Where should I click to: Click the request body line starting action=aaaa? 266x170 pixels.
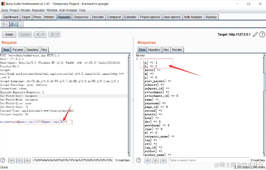(x=34, y=122)
